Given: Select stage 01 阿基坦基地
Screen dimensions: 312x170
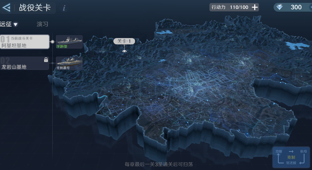Looking at the screenshot, I should (25, 42).
